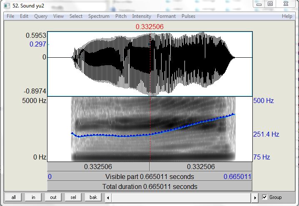
Task: Click the -0.8974 minimum amplitude label
Action: [x=35, y=91]
